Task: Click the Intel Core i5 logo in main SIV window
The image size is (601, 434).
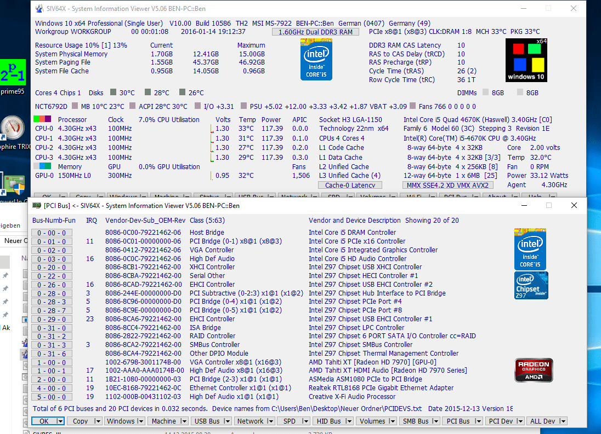Action: tap(316, 59)
